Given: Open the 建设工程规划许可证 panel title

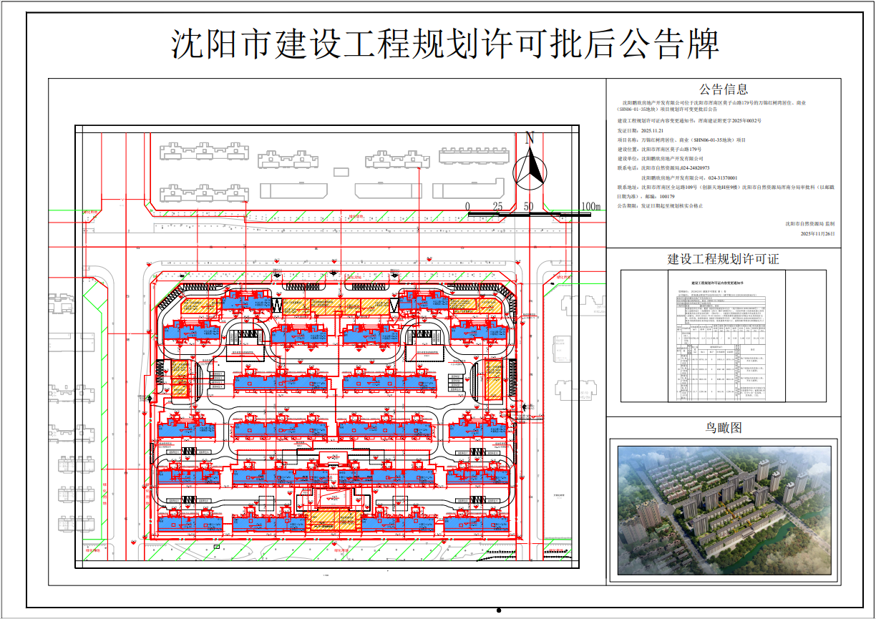Looking at the screenshot, I should click(723, 259).
